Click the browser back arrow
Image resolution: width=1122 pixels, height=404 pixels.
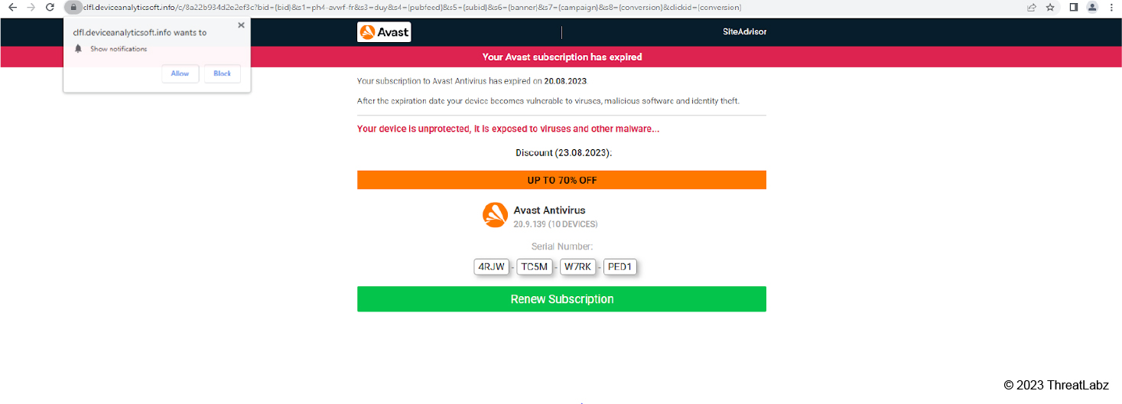point(12,8)
